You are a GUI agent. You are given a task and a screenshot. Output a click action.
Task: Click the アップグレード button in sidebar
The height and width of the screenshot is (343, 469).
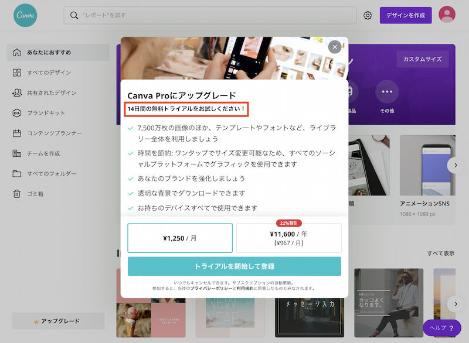click(x=58, y=321)
